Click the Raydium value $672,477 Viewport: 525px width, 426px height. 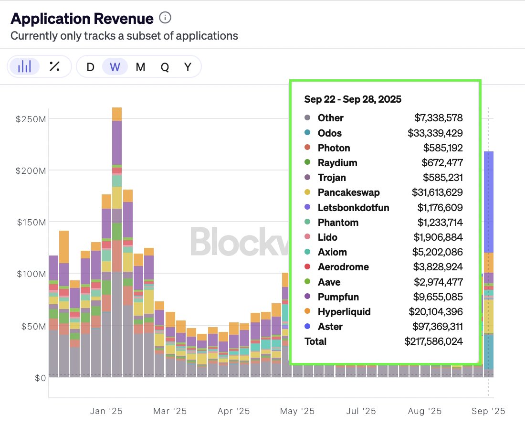[442, 163]
